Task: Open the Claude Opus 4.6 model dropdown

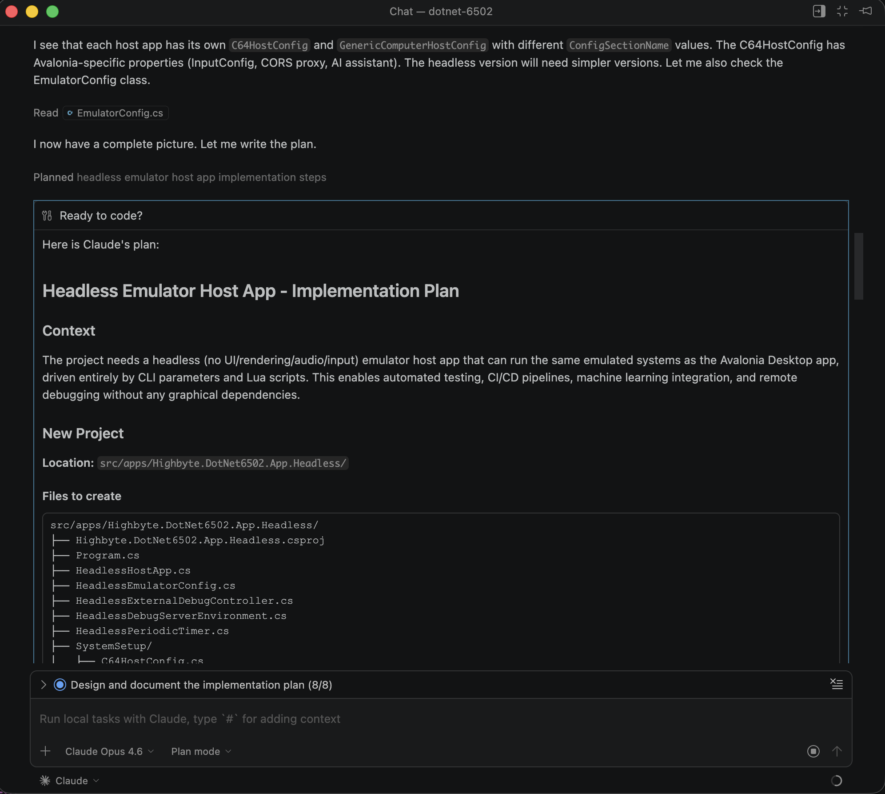Action: (109, 751)
